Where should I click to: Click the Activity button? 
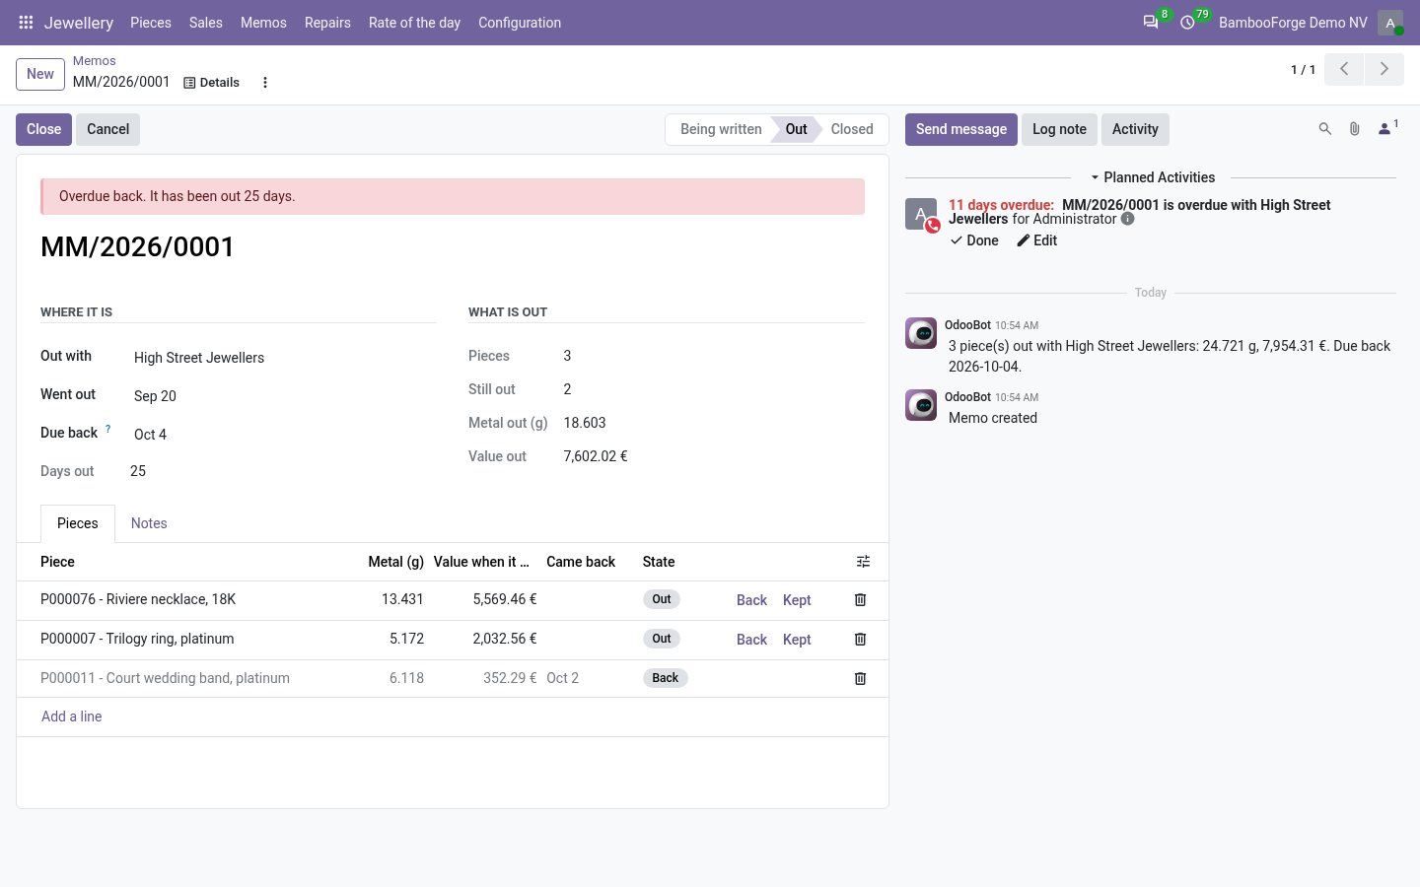tap(1135, 129)
